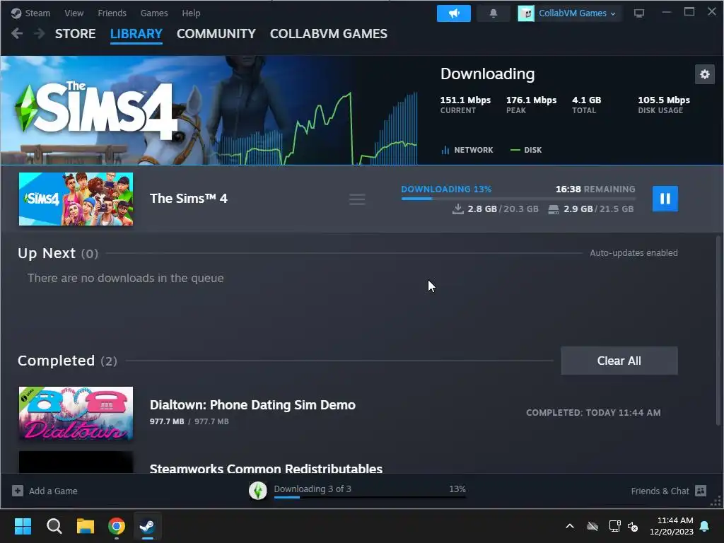The height and width of the screenshot is (543, 724).
Task: Click The Sims 4 download progress bar
Action: (518, 199)
